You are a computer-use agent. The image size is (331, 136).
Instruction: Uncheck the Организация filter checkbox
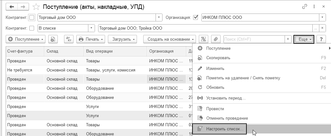[x=196, y=18]
